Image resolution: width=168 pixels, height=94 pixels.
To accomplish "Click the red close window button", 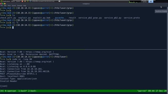I will click(1, 4).
